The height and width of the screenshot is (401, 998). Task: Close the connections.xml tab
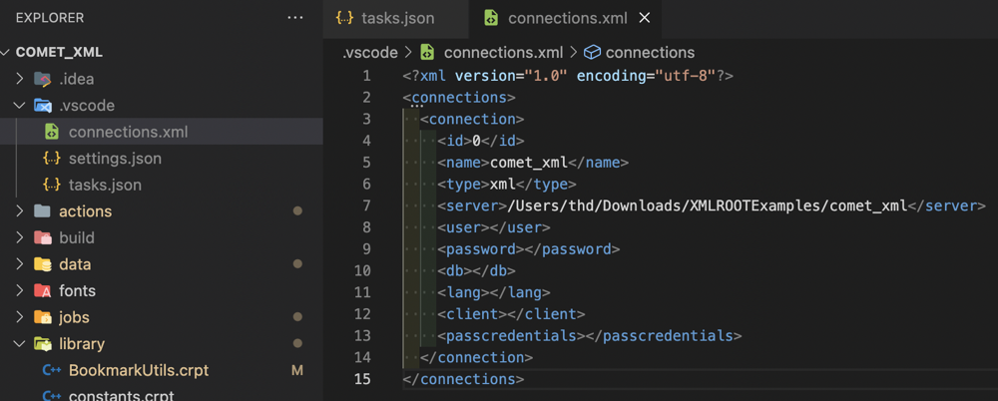[x=644, y=19]
